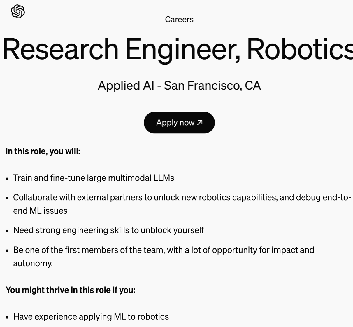Click "Applied AI" team name in the subtitle

pyautogui.click(x=126, y=86)
